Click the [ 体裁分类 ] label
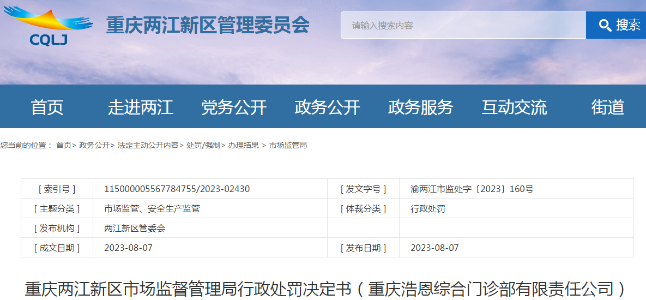This screenshot has width=646, height=300. [364, 209]
